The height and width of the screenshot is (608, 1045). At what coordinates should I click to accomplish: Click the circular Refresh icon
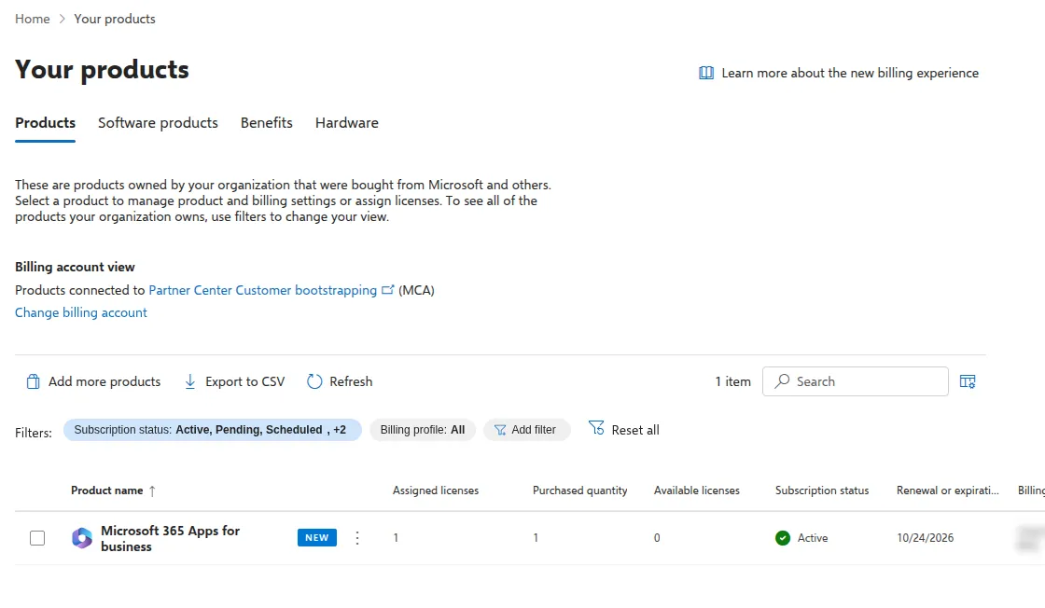point(314,381)
